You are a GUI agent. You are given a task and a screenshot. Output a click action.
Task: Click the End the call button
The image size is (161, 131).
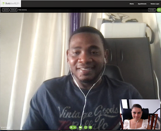(x=14, y=10)
